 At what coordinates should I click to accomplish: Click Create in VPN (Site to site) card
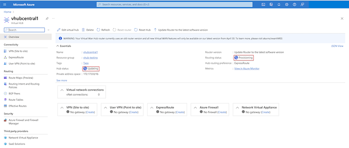90,112
